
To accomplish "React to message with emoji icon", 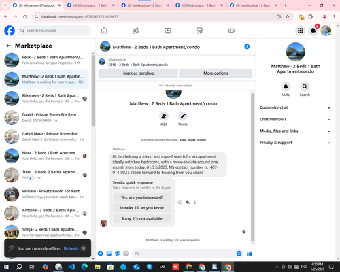I will pyautogui.click(x=180, y=202).
